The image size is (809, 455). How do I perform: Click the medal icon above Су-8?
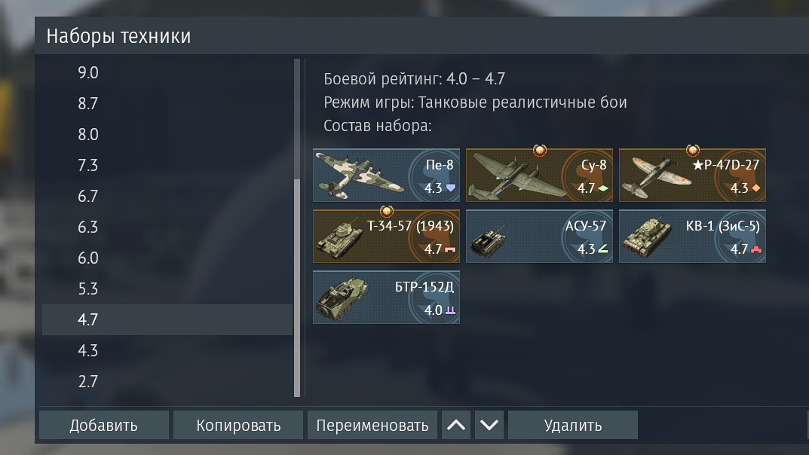pos(540,150)
